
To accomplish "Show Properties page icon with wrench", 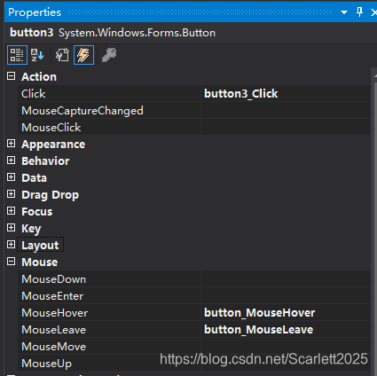I will click(62, 55).
